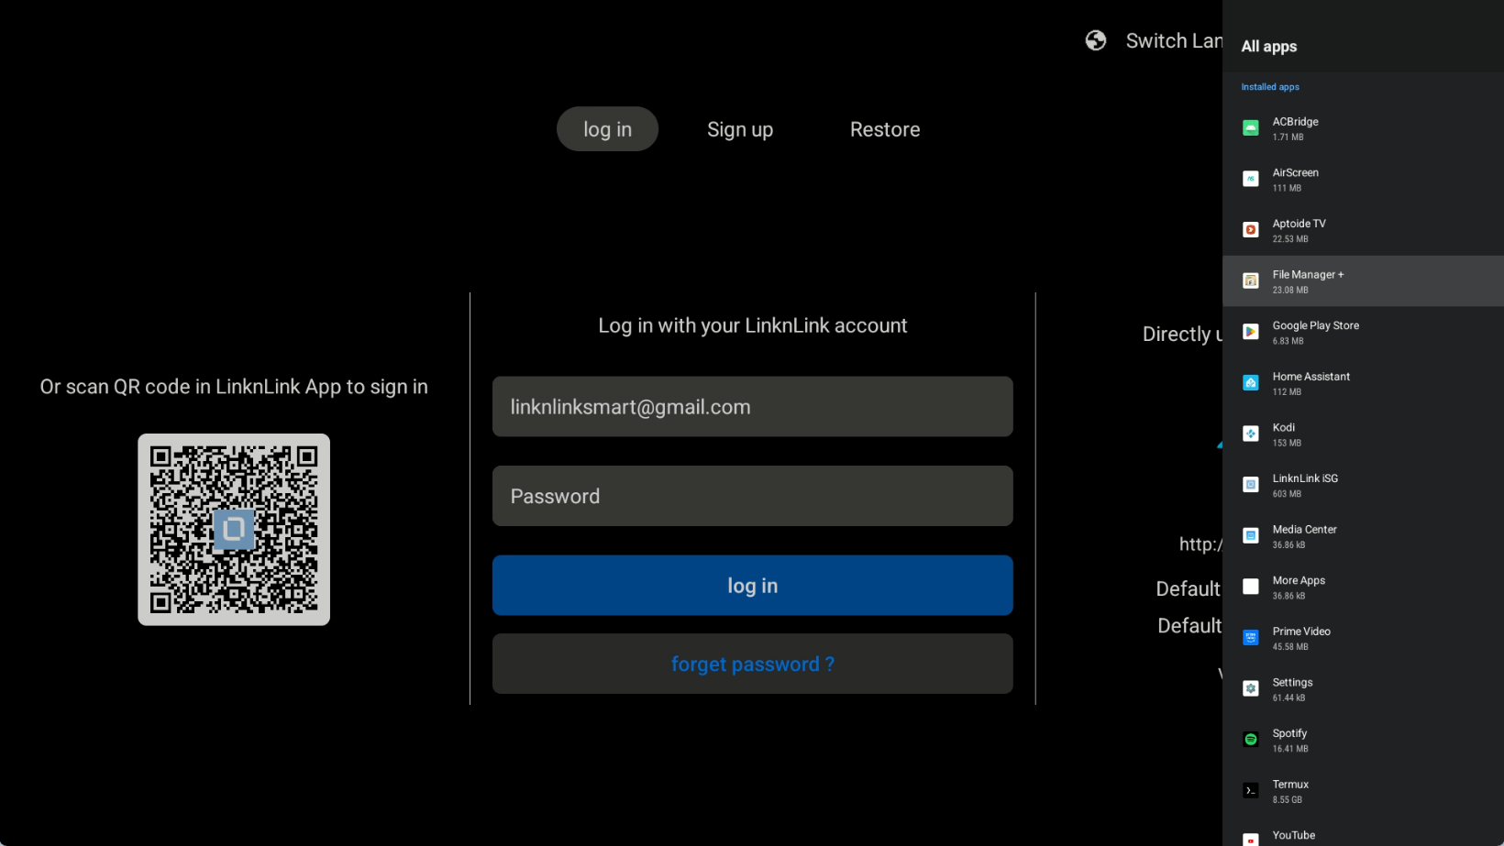This screenshot has height=846, width=1504.
Task: Click the ACBridge app icon
Action: (1250, 128)
